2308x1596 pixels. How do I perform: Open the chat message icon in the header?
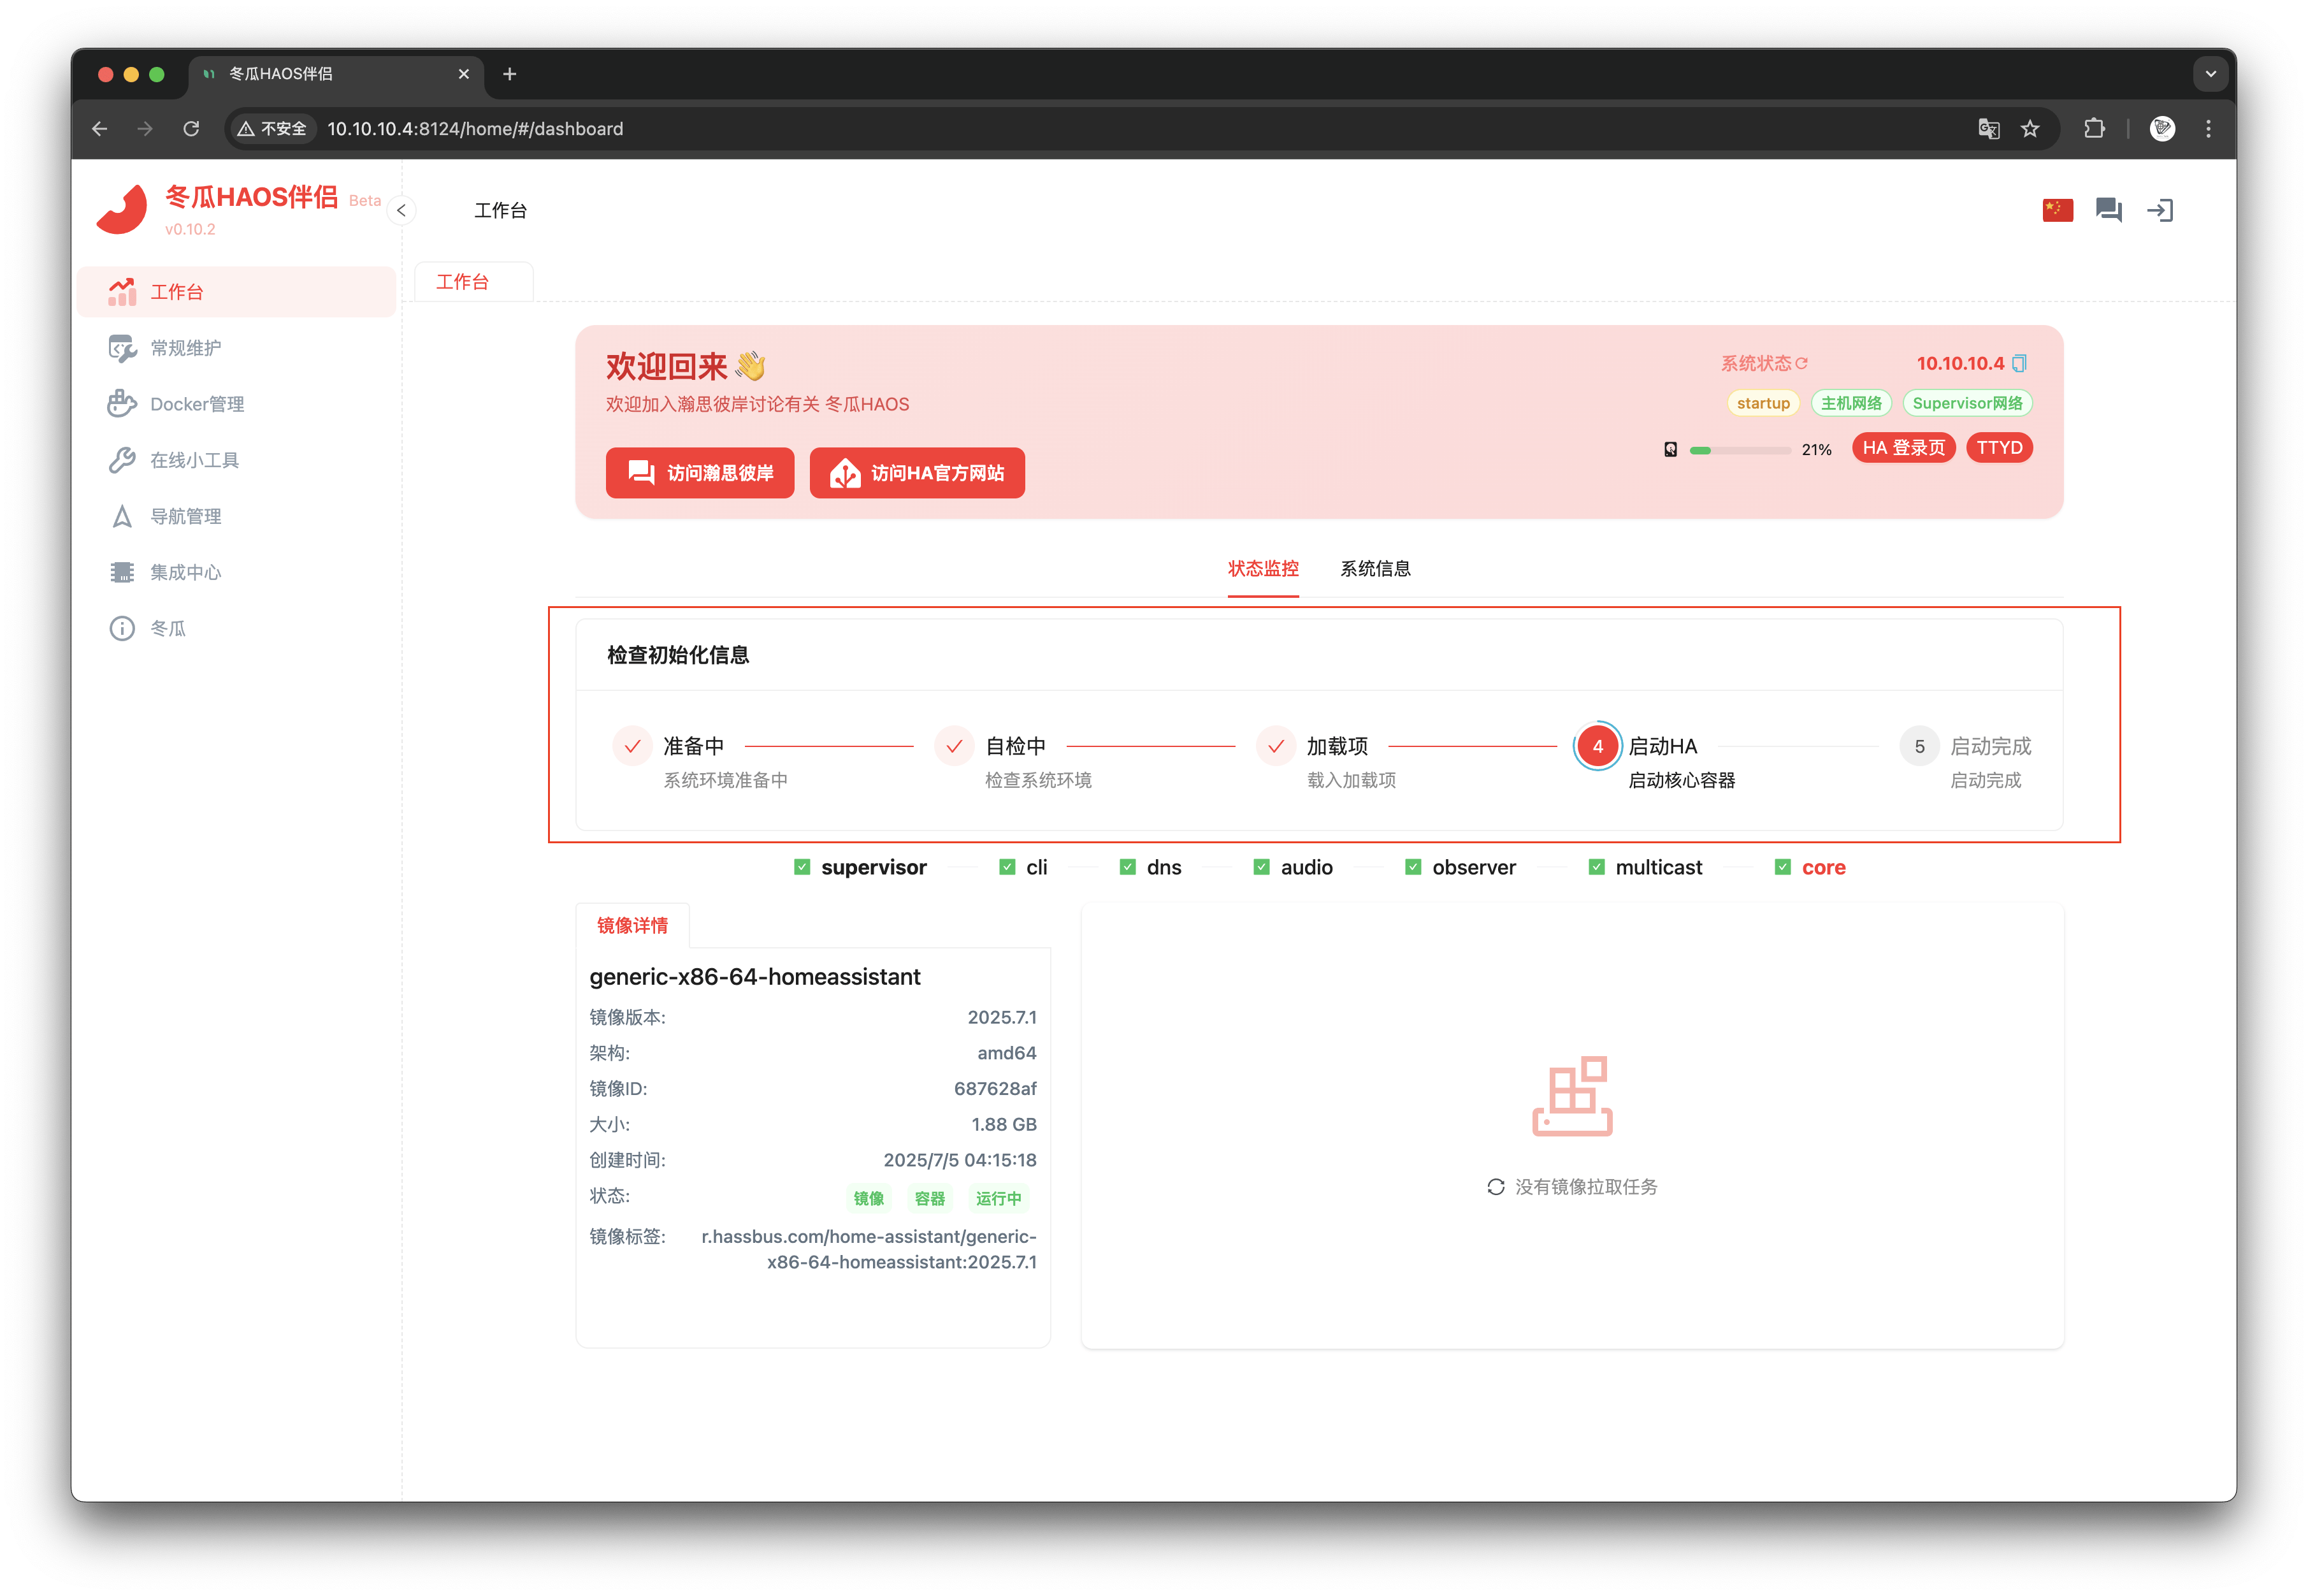(2108, 210)
